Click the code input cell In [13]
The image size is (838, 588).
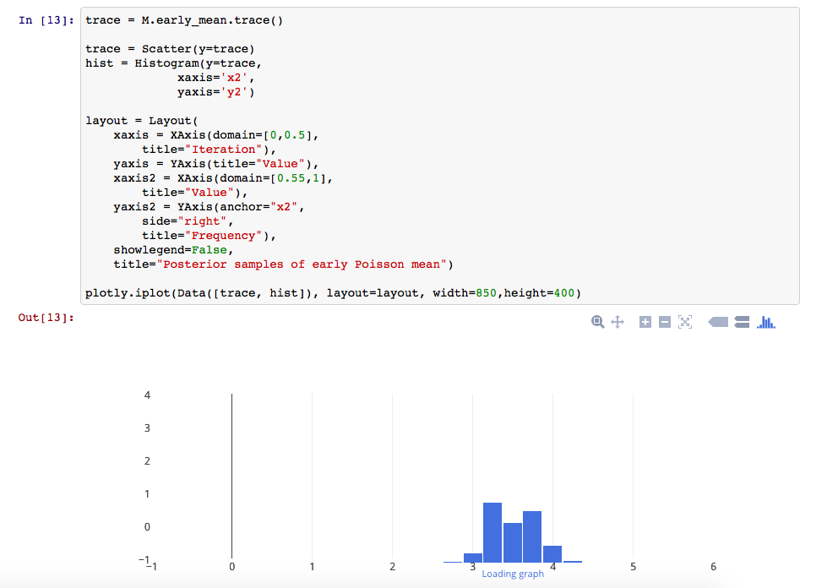(x=440, y=156)
